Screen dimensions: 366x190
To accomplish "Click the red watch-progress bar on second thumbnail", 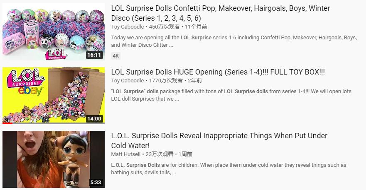I will click(7, 123).
